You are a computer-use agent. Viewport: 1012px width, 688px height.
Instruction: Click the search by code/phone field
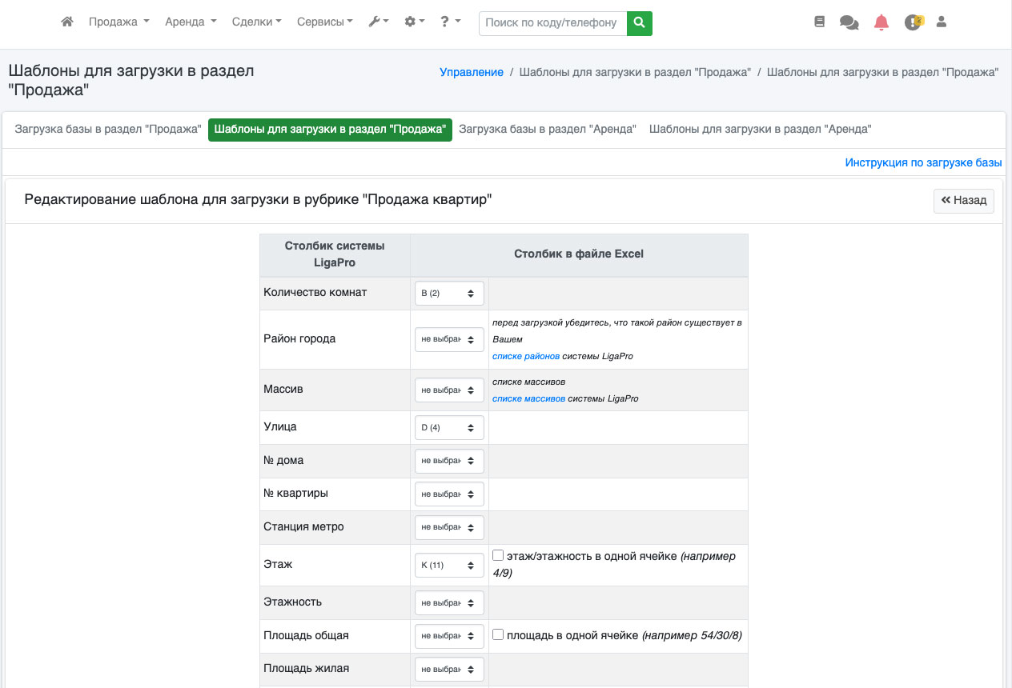click(552, 23)
